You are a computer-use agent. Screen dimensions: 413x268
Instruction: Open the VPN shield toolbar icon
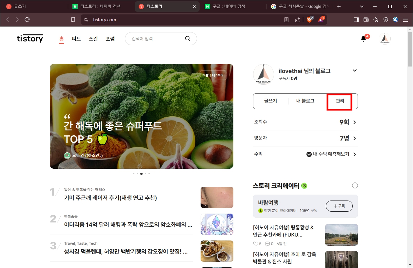[x=386, y=20]
